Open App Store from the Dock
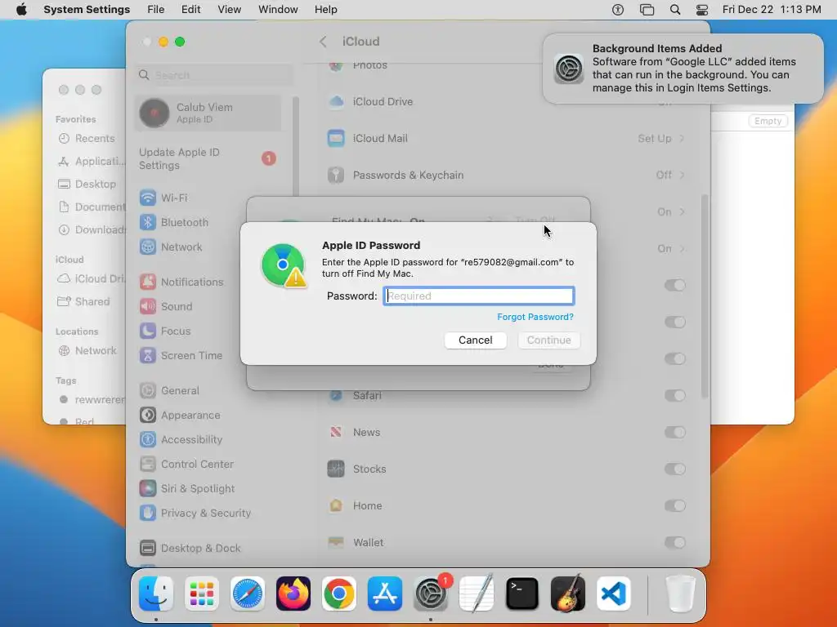 click(385, 594)
